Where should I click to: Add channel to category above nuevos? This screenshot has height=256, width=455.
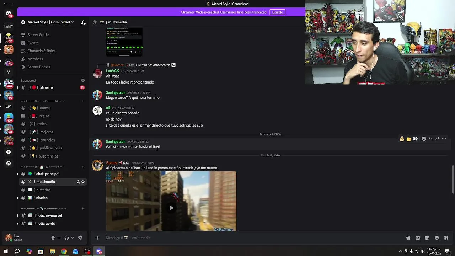click(x=83, y=101)
